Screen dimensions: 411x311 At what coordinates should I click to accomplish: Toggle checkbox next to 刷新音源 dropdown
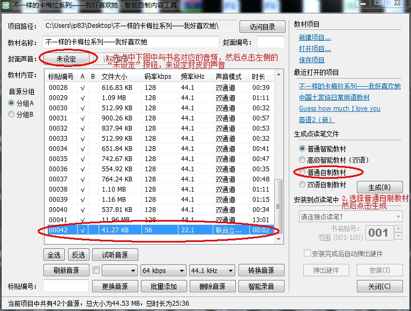click(x=96, y=270)
